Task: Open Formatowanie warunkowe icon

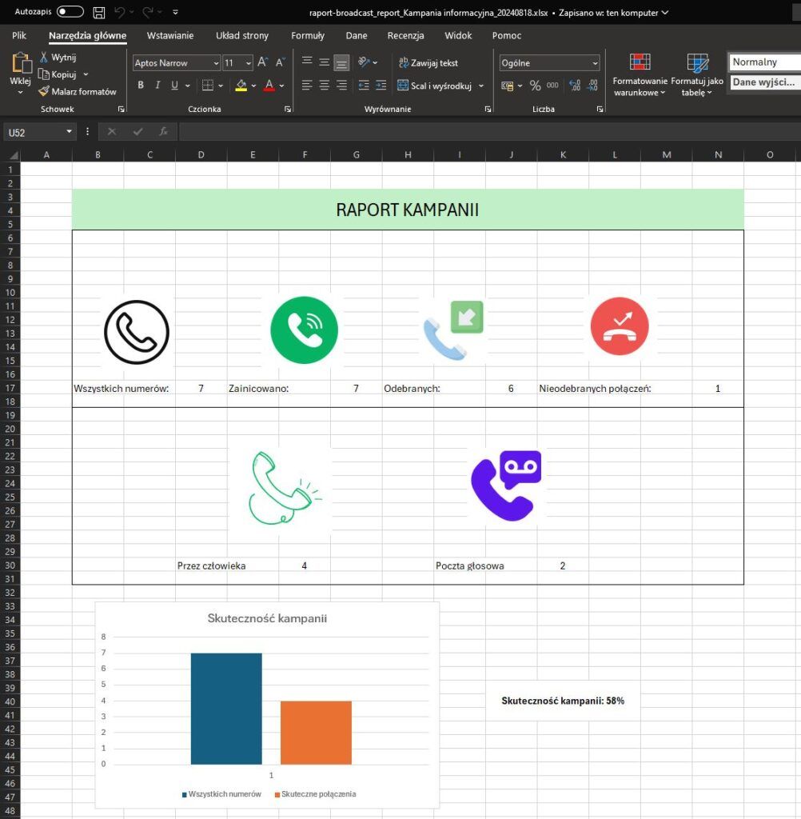Action: click(x=640, y=62)
